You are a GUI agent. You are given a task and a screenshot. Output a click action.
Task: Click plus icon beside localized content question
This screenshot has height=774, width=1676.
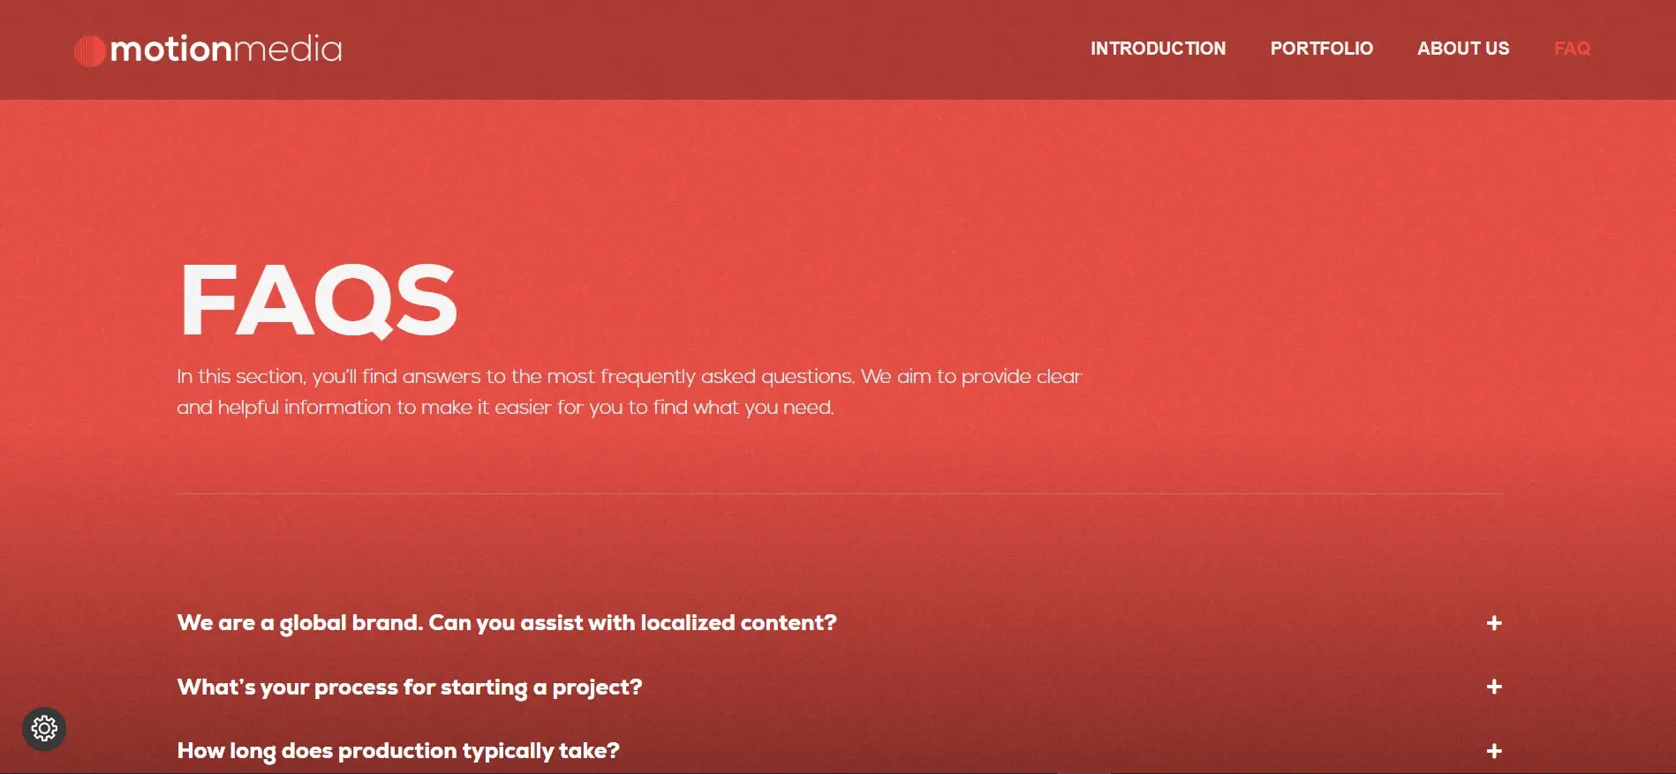point(1494,623)
